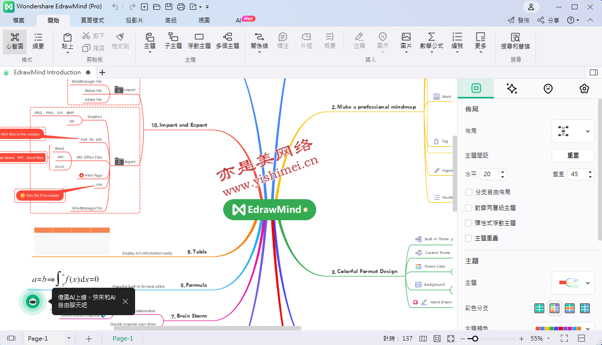602x345 pixels.
Task: Close the AI chat tooltip popup
Action: pyautogui.click(x=125, y=301)
